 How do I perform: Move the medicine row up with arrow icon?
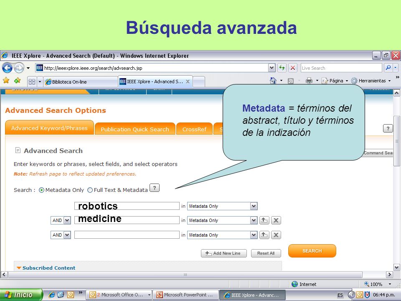[264, 220]
